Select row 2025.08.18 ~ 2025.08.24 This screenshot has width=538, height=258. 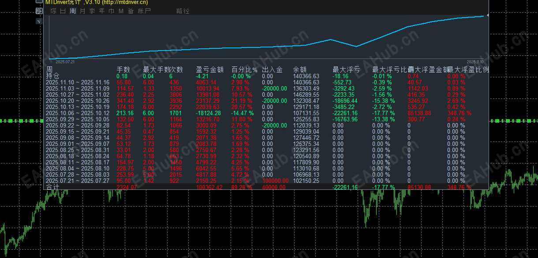(78, 156)
